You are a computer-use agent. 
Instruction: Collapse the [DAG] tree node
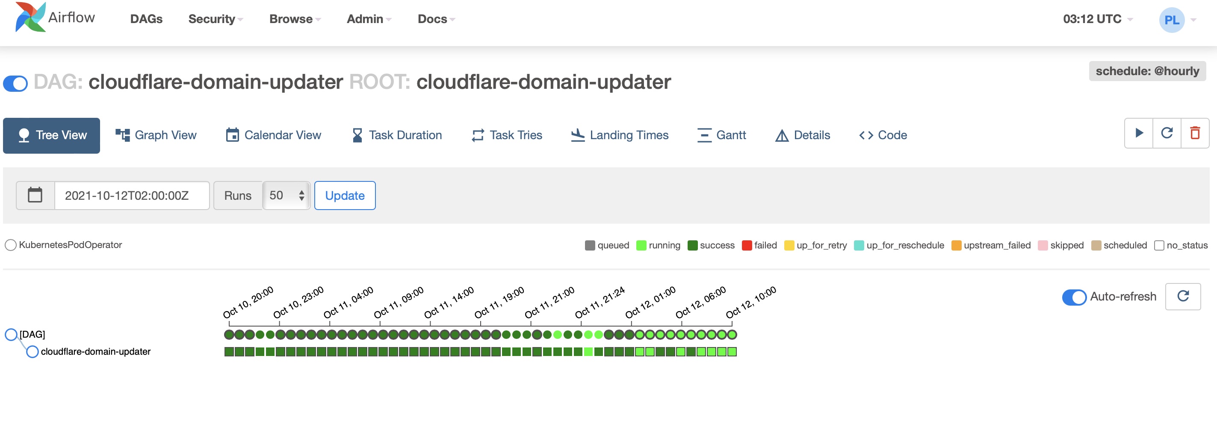pyautogui.click(x=11, y=335)
